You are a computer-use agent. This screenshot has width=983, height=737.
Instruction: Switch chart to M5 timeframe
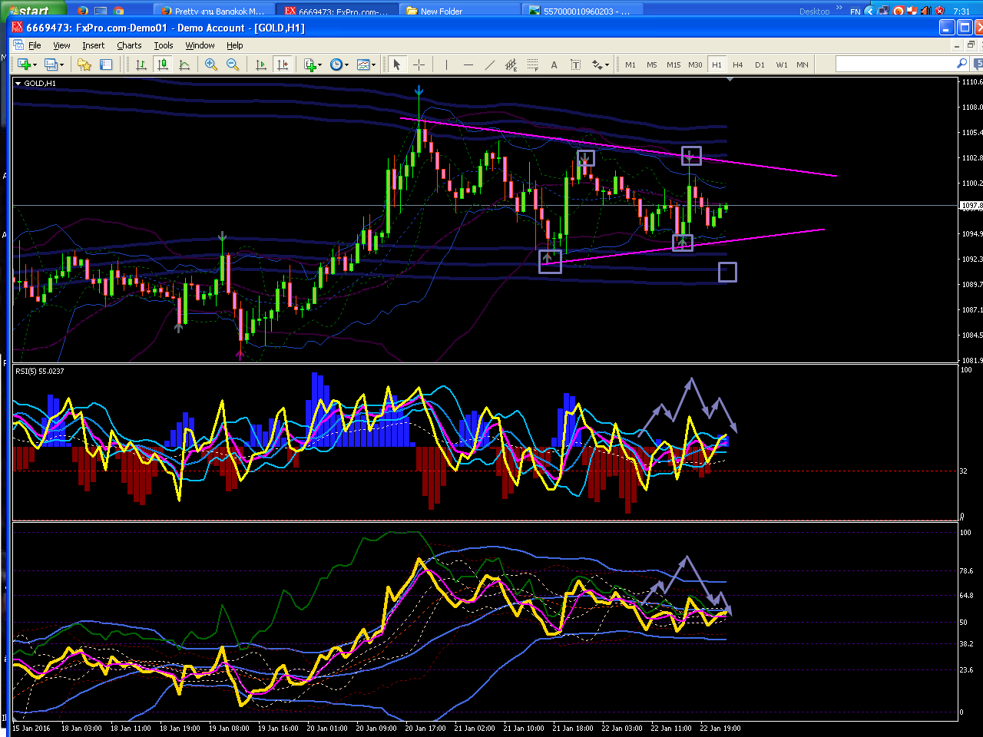point(652,64)
